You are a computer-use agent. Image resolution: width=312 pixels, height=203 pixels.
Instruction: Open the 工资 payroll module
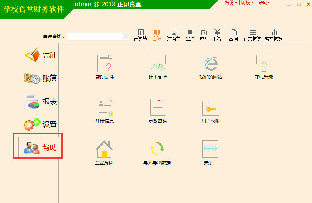click(217, 35)
